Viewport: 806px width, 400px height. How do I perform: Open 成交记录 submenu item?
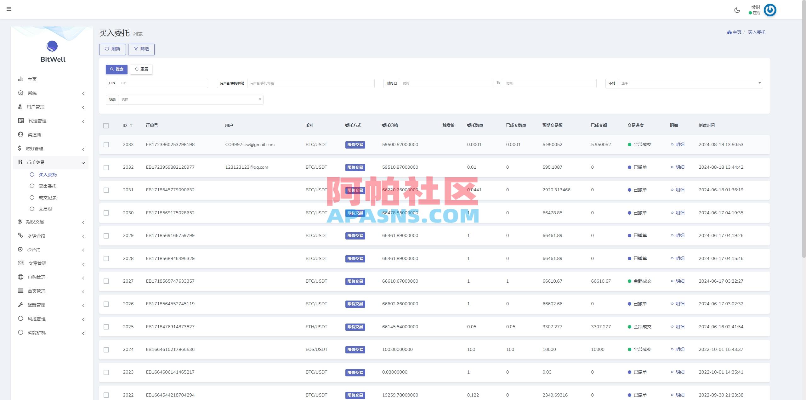pyautogui.click(x=47, y=198)
